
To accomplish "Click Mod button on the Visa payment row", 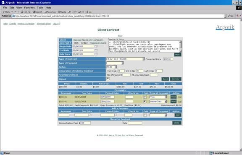I will [x=174, y=97].
